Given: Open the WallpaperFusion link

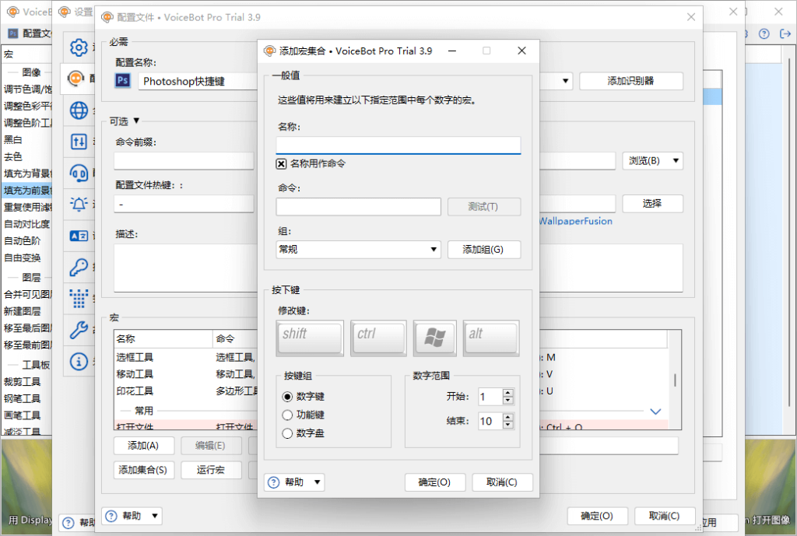Looking at the screenshot, I should [575, 221].
